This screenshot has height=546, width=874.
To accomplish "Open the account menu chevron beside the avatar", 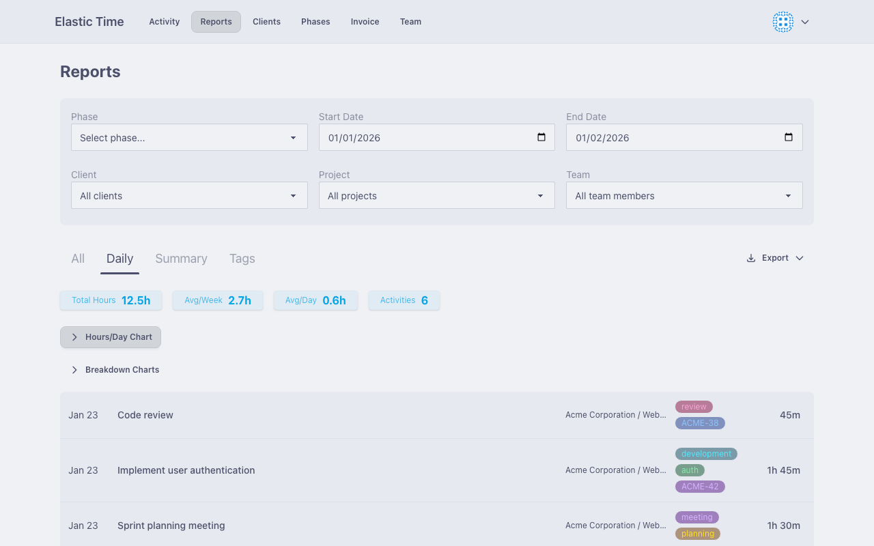I will point(804,22).
